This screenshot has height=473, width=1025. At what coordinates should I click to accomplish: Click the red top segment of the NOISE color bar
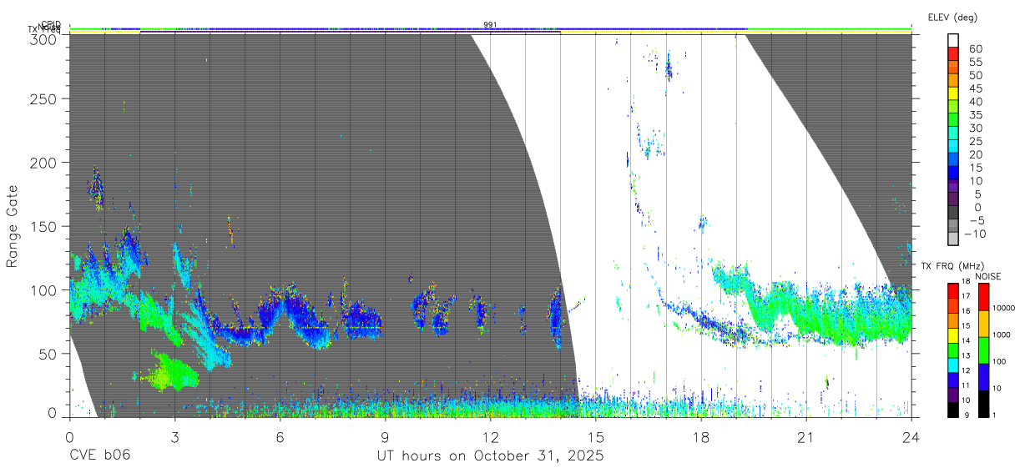point(982,297)
